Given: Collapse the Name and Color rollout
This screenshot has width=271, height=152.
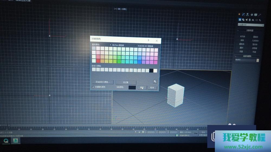Looking at the screenshot, I should pos(247,56).
